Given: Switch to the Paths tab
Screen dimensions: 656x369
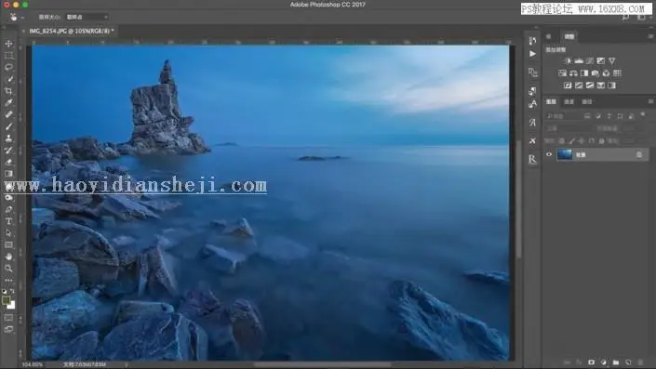Looking at the screenshot, I should pyautogui.click(x=587, y=101).
